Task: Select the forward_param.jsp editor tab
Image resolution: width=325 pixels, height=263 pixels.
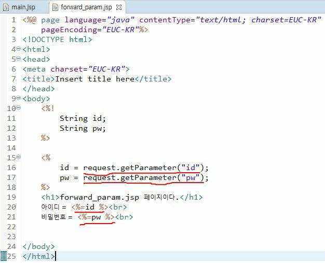Action: point(86,7)
